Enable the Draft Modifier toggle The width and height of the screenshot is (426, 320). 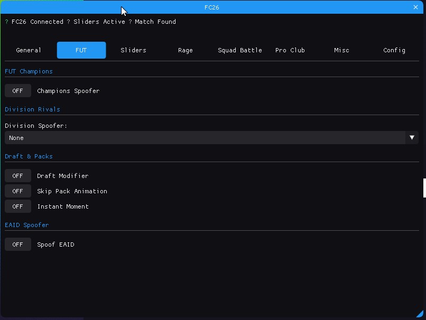click(18, 176)
